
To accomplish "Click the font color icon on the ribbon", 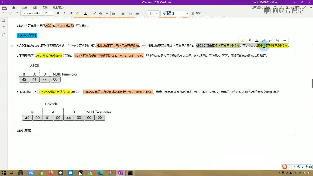I will point(85,13).
